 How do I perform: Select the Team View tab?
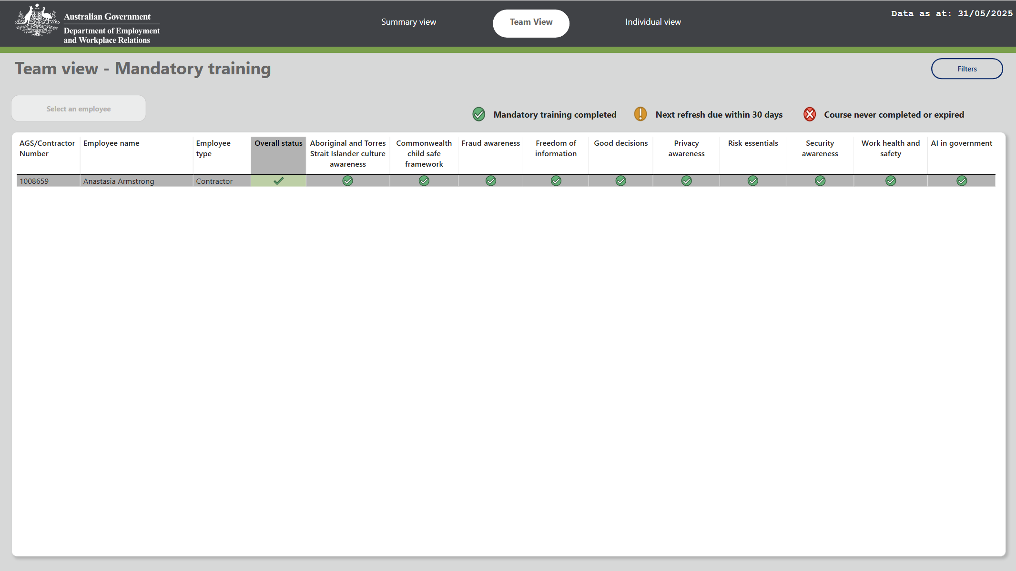click(531, 22)
